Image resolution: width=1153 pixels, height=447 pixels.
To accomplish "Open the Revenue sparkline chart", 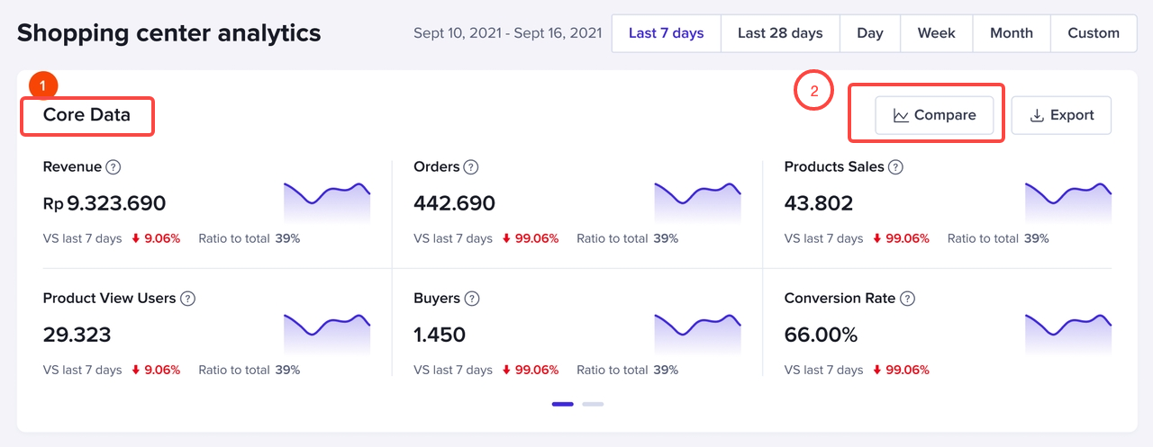I will tap(327, 202).
